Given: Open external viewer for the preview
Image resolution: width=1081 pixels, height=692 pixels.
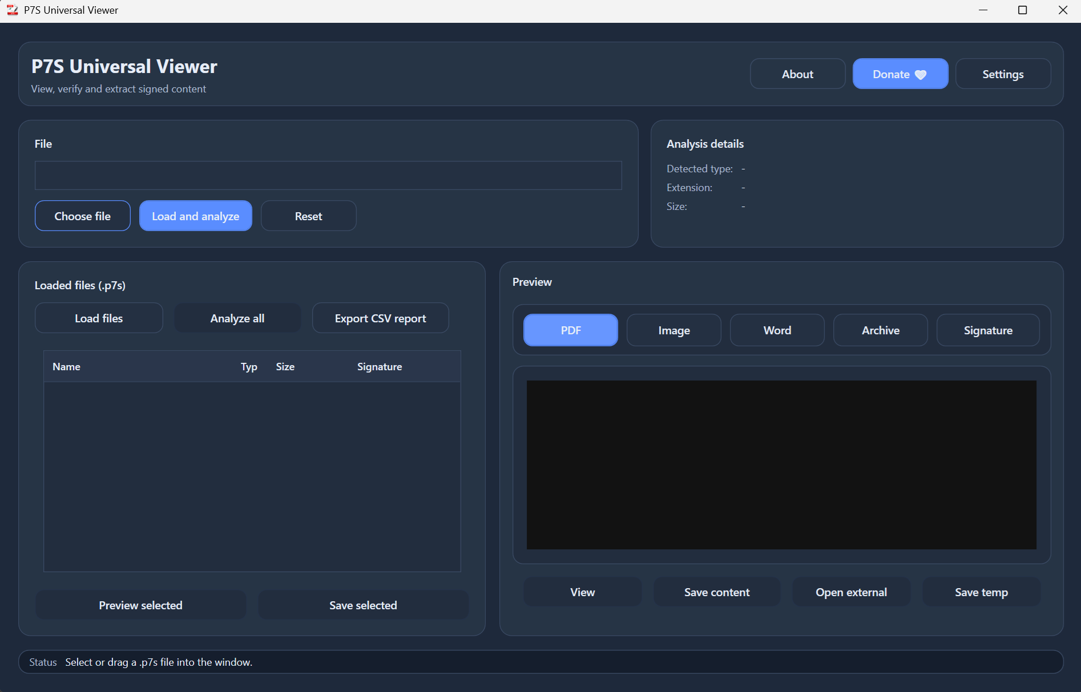Looking at the screenshot, I should pos(850,592).
